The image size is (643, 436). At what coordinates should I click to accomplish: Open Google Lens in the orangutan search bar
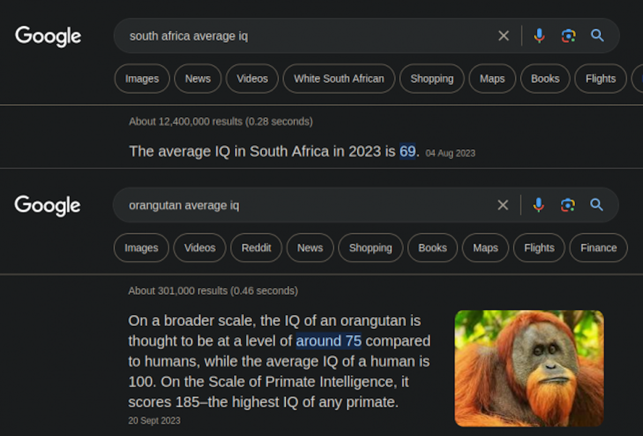click(567, 205)
